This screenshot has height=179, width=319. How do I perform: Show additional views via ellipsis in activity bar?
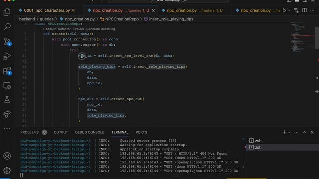tap(7, 128)
